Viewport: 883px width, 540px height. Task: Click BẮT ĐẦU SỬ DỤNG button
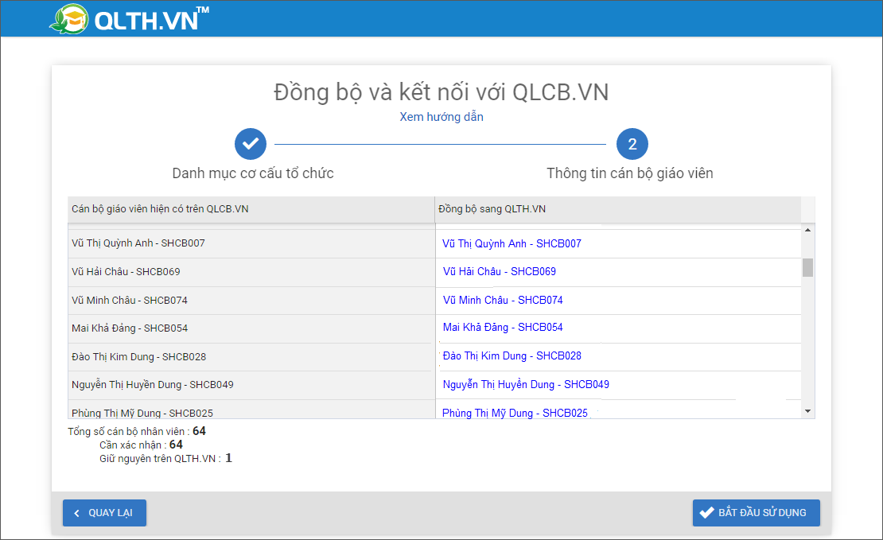click(x=757, y=513)
